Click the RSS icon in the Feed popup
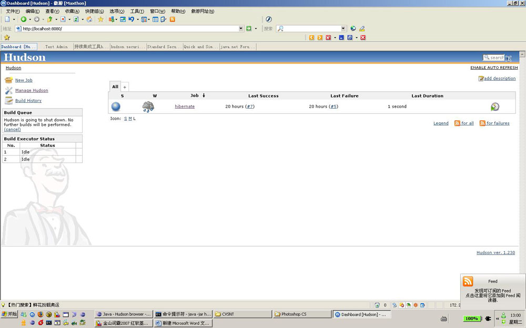Viewport: 526px width, 328px height. click(x=468, y=281)
